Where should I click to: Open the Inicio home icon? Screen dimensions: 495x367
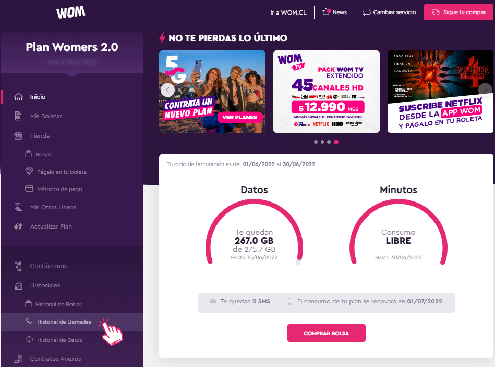coord(18,97)
